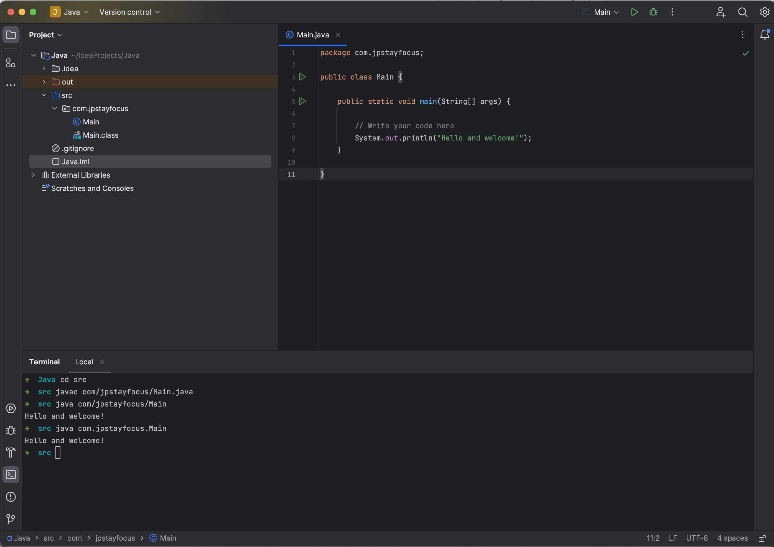
Task: Select the Java.iml file
Action: [x=150, y=162]
